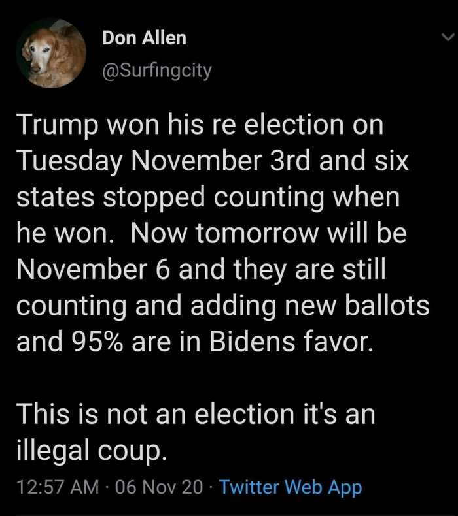Click the 12:57 AM timestamp
This screenshot has height=516, width=458.
(x=57, y=487)
